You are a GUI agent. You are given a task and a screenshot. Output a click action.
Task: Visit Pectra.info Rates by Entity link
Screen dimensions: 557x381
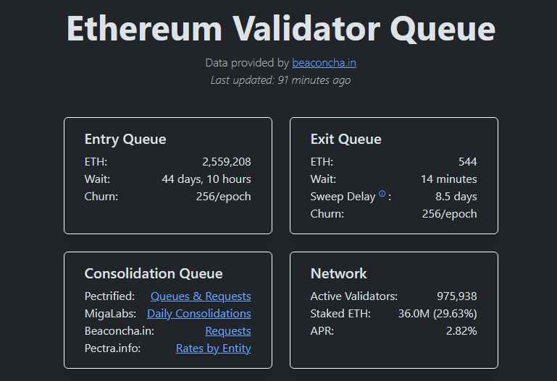pyautogui.click(x=214, y=348)
